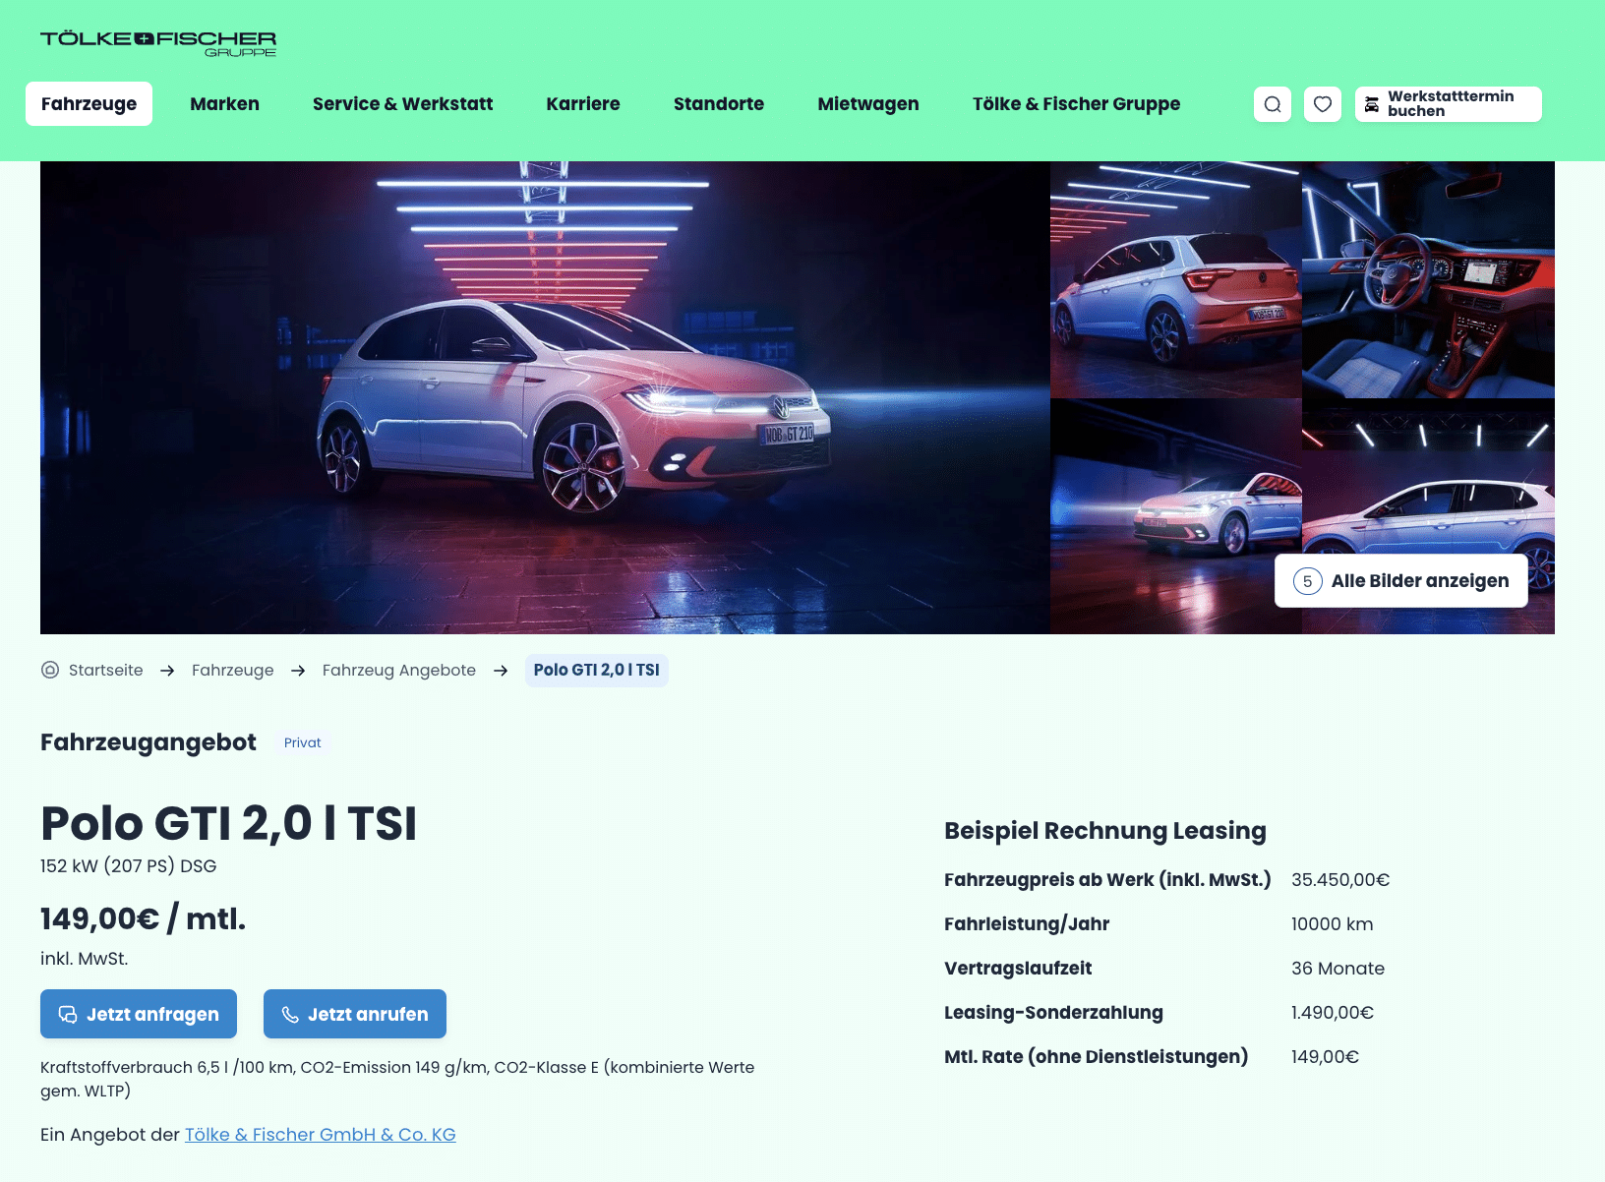Open the Standorte menu item
This screenshot has height=1182, width=1605.
pyautogui.click(x=719, y=104)
